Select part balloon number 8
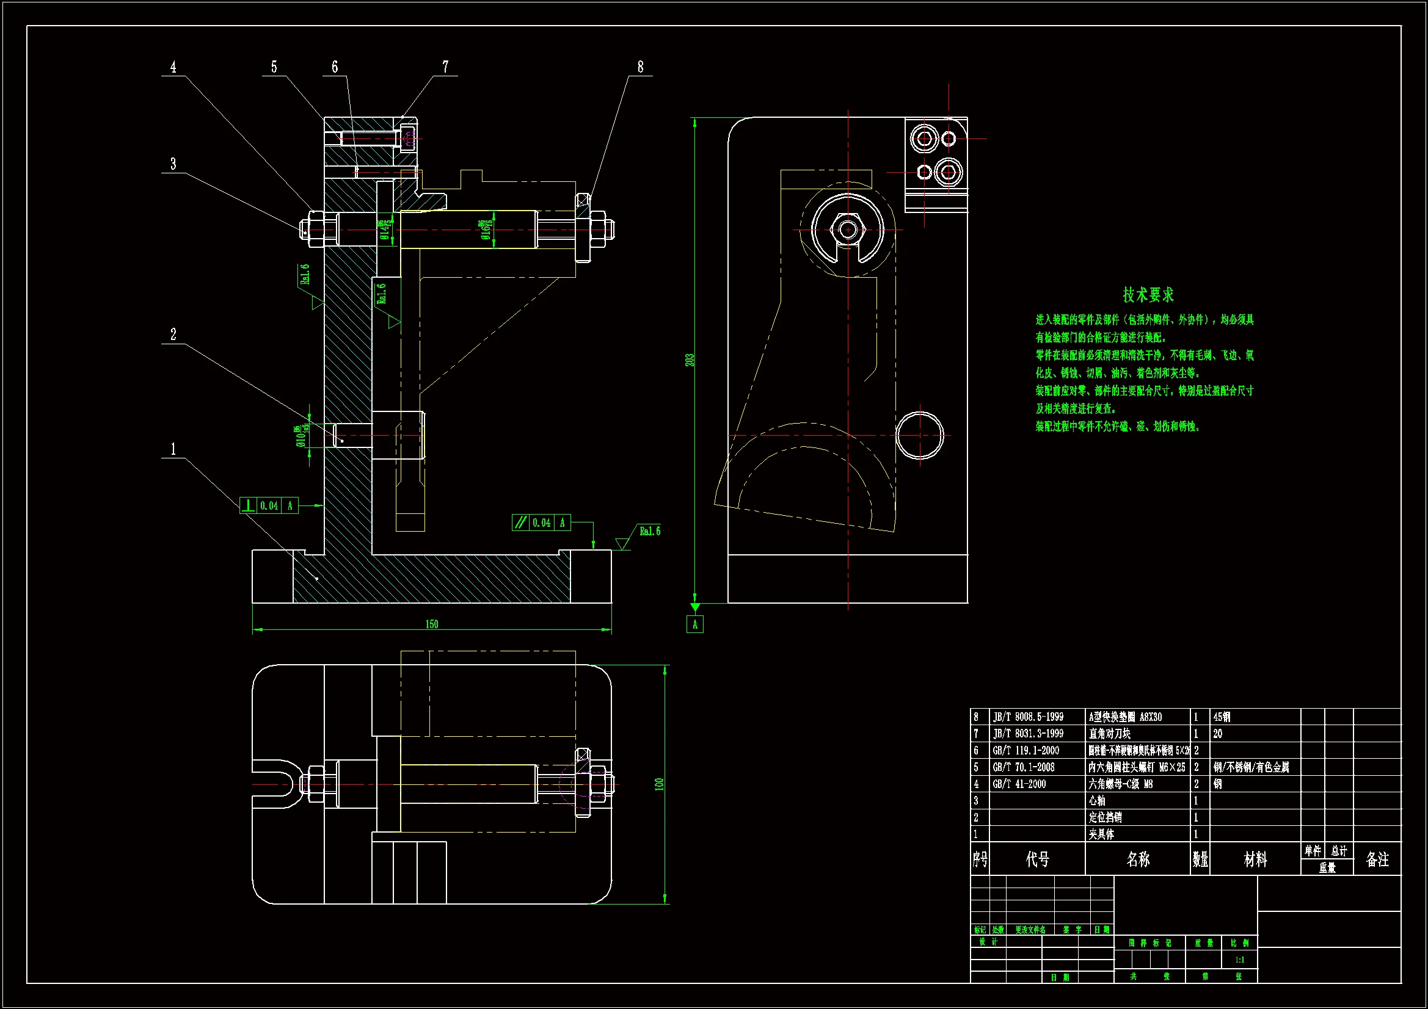The height and width of the screenshot is (1009, 1428). [x=640, y=67]
